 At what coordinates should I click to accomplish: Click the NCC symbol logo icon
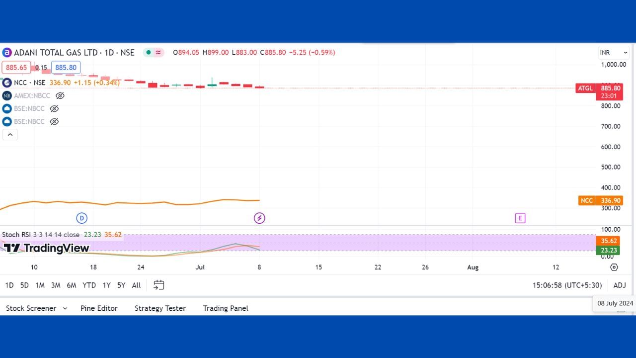click(x=7, y=83)
